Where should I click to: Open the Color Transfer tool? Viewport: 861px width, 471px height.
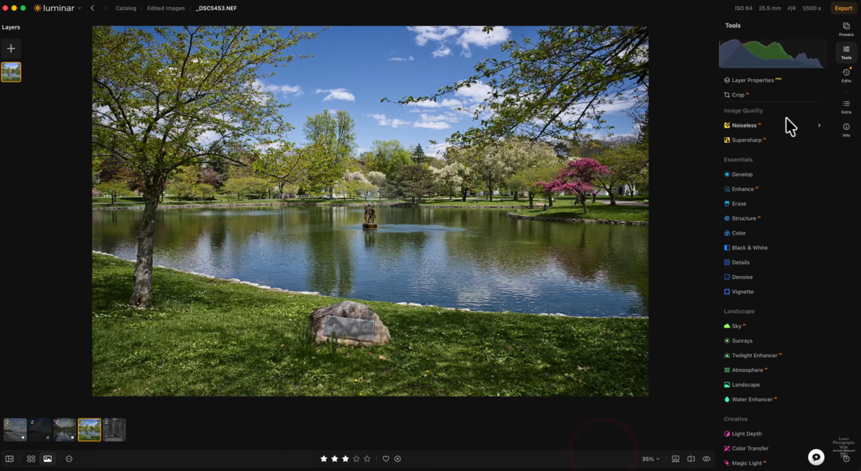point(746,449)
